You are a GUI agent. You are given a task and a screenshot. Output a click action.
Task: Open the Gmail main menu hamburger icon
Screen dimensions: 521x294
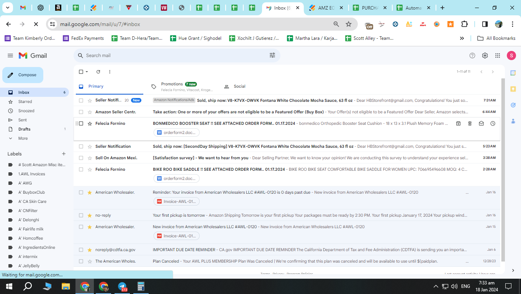point(10,56)
